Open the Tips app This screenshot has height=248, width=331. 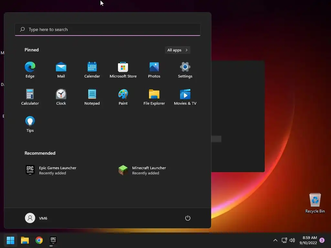30,124
